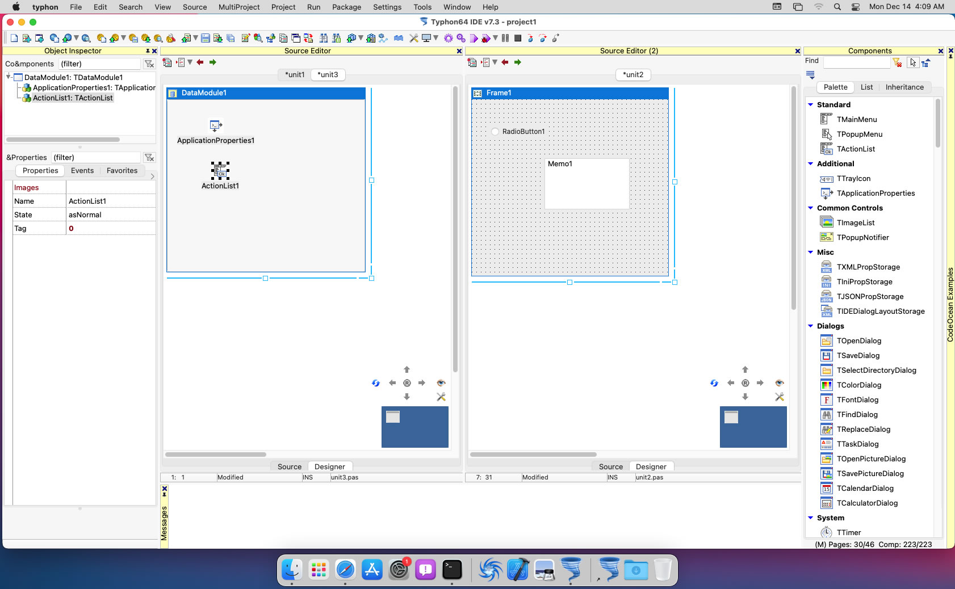Click the Pause debugging toolbar icon

click(x=505, y=38)
